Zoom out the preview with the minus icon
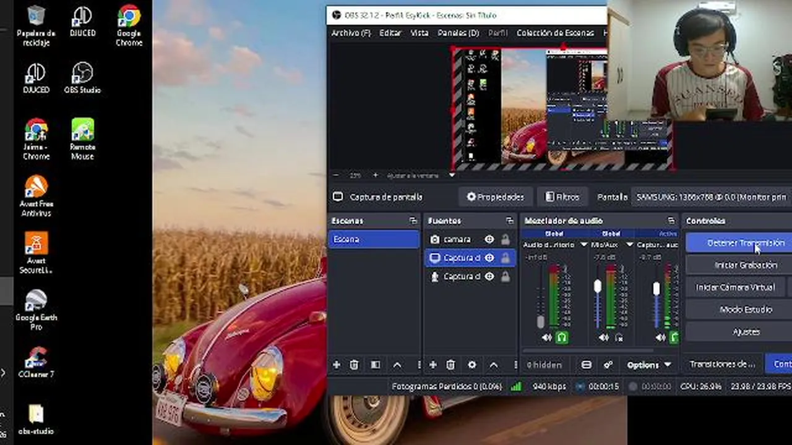792x445 pixels. [335, 176]
